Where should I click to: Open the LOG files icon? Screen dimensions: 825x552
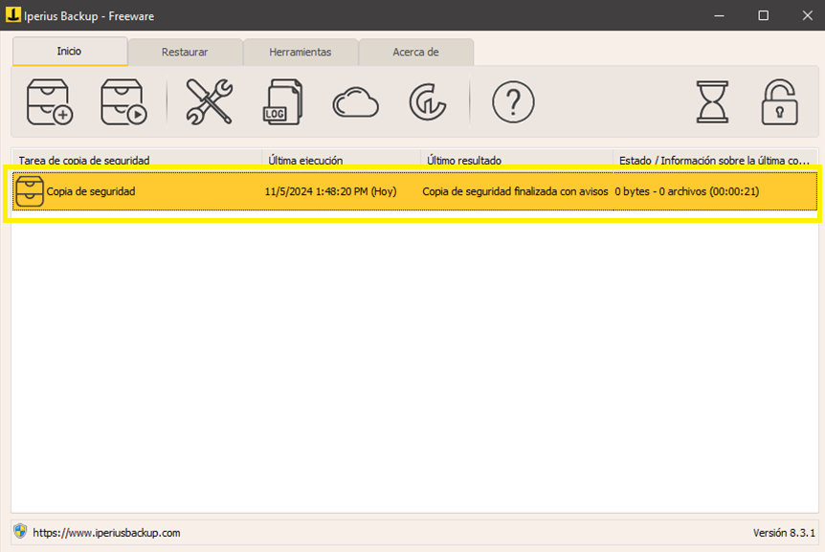click(x=281, y=101)
